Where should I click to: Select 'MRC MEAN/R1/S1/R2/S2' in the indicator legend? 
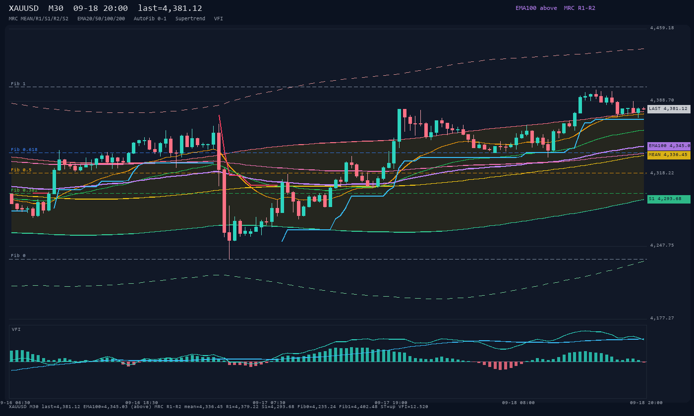coord(39,19)
